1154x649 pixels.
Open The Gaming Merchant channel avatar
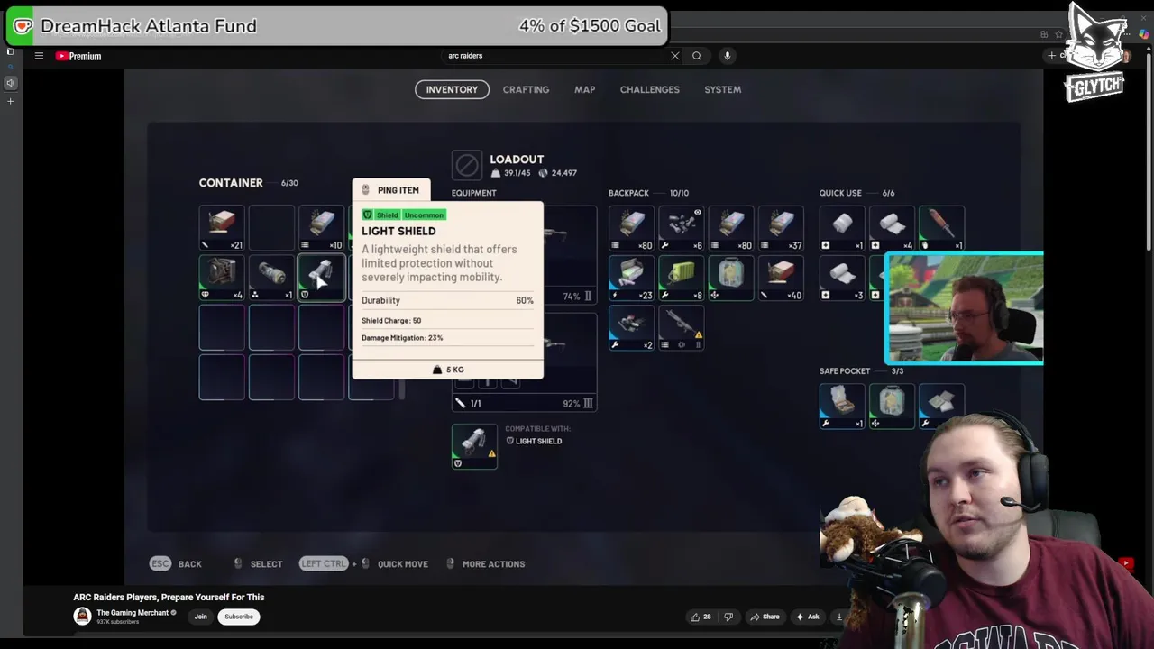point(82,617)
